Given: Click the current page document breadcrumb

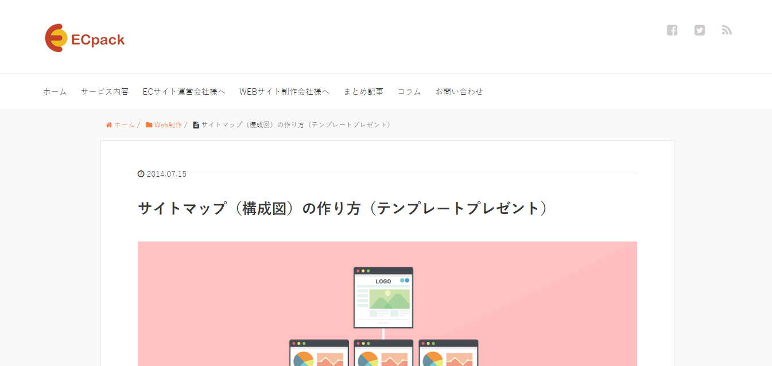Looking at the screenshot, I should tap(293, 124).
